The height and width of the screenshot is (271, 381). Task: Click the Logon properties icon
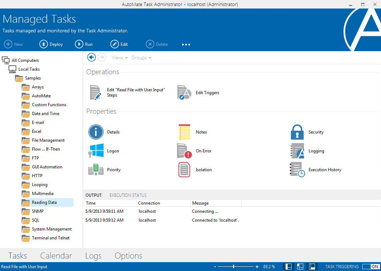pyautogui.click(x=96, y=151)
